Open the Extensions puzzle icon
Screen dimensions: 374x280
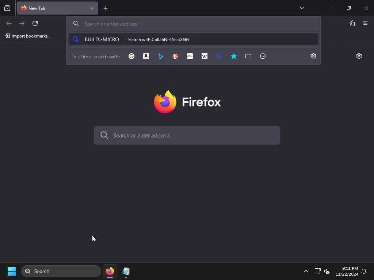[x=352, y=23]
